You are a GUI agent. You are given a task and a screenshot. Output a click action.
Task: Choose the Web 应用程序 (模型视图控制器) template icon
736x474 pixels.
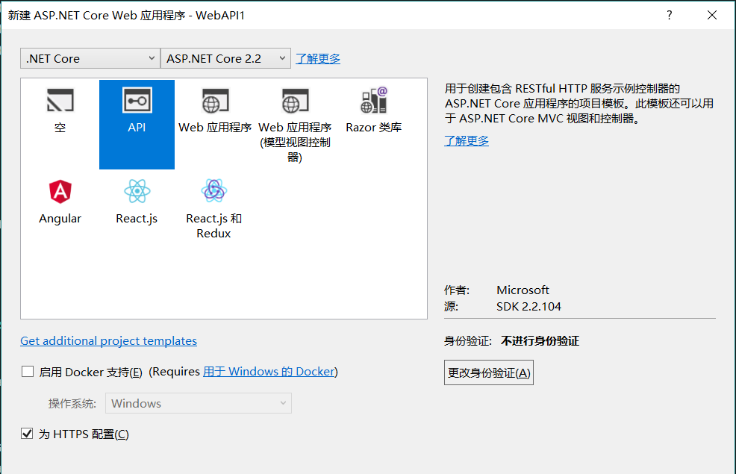(x=296, y=101)
